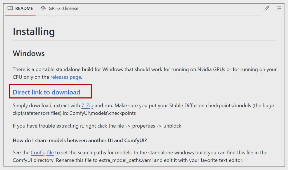This screenshot has width=288, height=170.
Task: Click the 'If you have trouble extracting' line
Action: [97, 126]
